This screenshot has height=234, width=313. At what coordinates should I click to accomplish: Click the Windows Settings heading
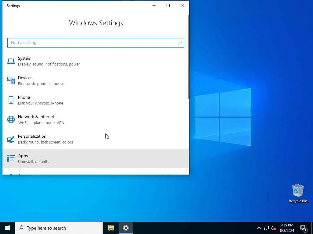click(96, 23)
